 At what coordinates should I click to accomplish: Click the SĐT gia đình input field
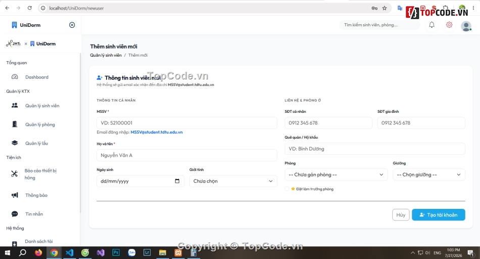coord(421,123)
